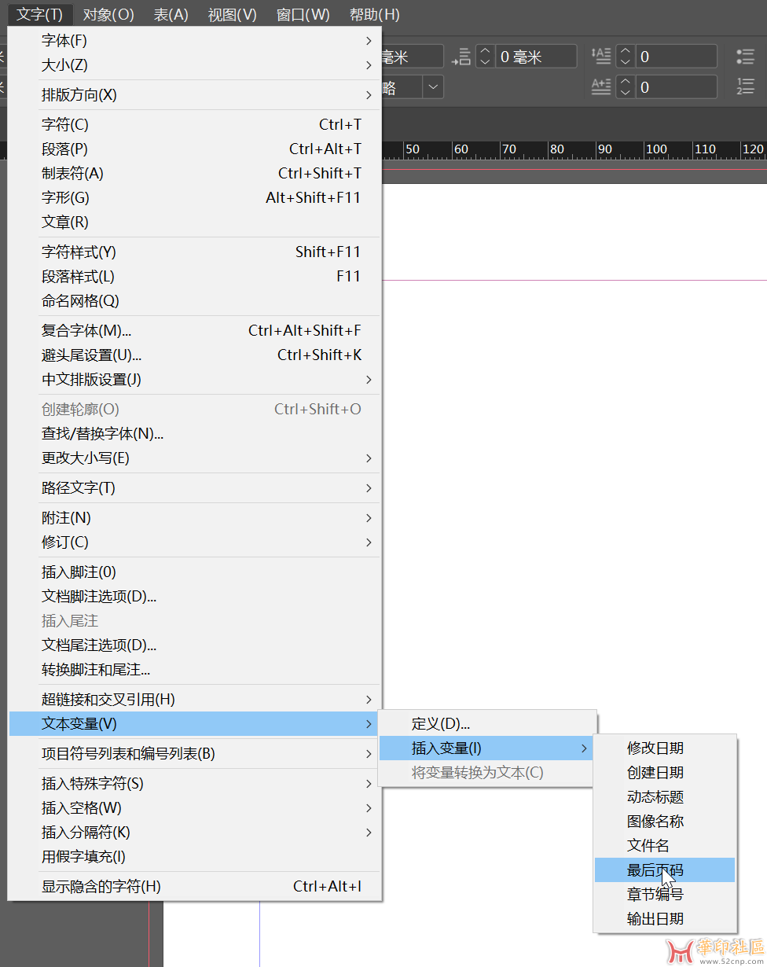Open 插入空格(W) submenu
Screen dimensions: 767x967
point(195,808)
